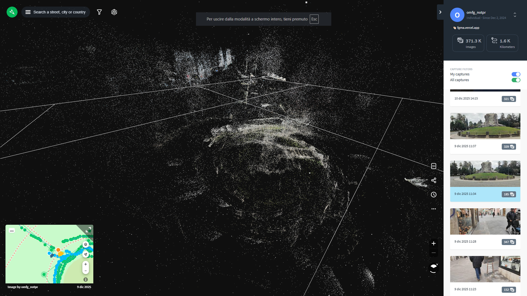The image size is (527, 296).
Task: Click the locate arrow icon in minimap
Action: tap(86, 254)
